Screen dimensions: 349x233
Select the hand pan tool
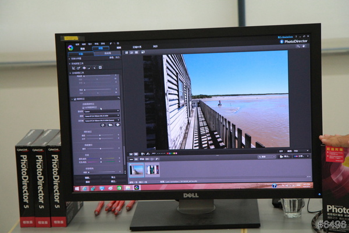[x=304, y=46]
